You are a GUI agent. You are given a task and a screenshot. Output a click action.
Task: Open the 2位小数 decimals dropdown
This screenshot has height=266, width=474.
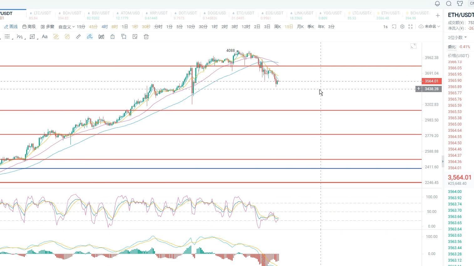pos(457,37)
